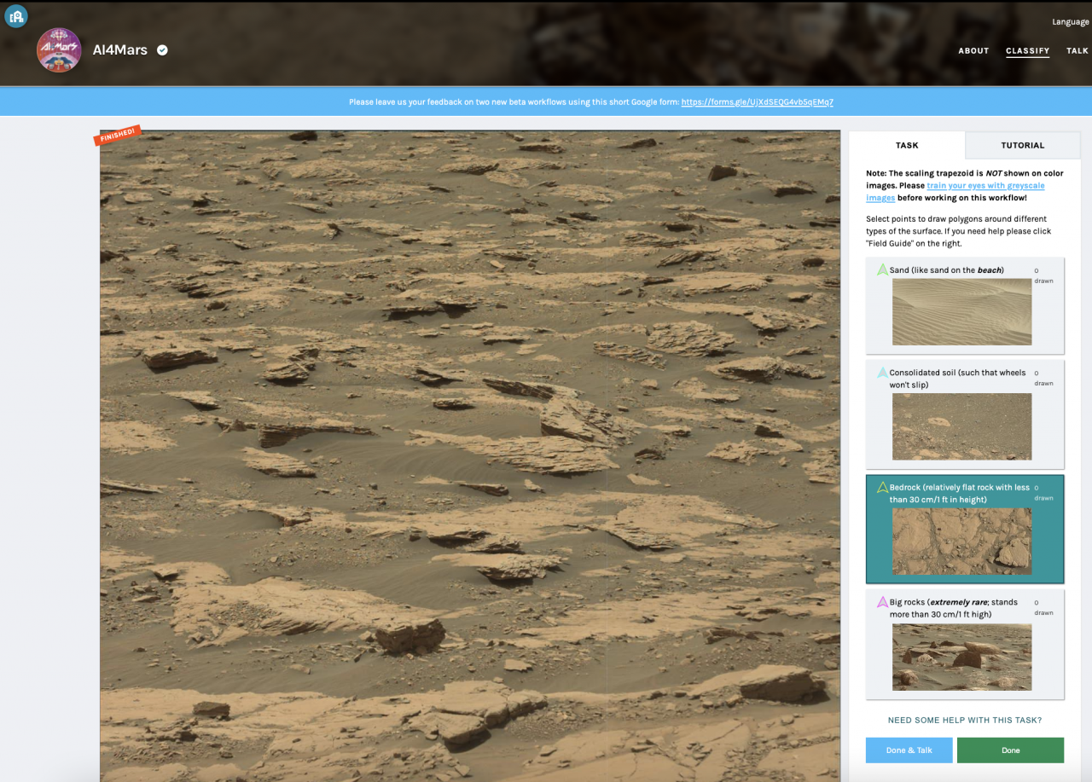Switch to the TUTORIAL tab

(1023, 145)
